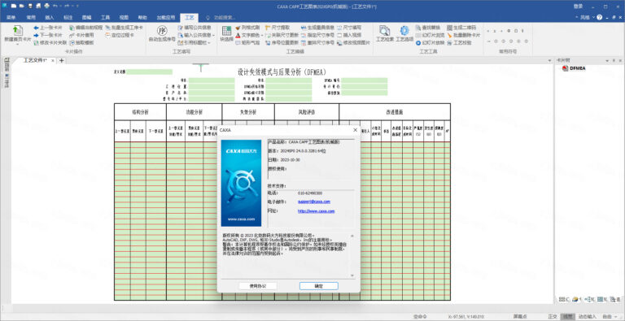Click 卡片借用 in the ribbon

coord(81,35)
